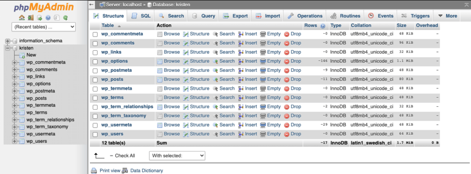The width and height of the screenshot is (471, 174).
Task: Click the printer icon beside Print view
Action: pyautogui.click(x=94, y=171)
